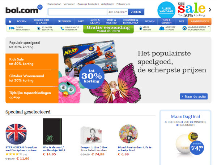The width and height of the screenshot is (217, 165).
Task: Select the Kids Sale tot 50% korting tab
Action: tap(32, 62)
